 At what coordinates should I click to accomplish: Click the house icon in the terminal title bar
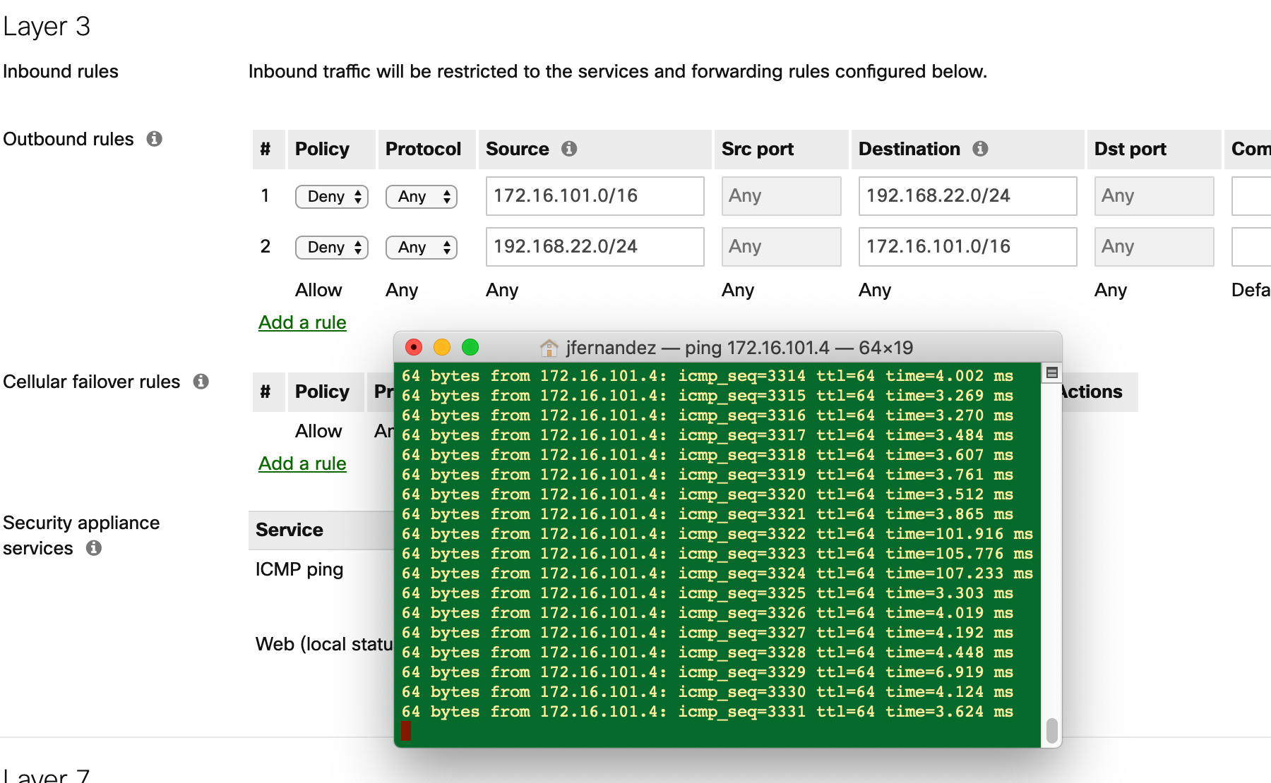548,347
